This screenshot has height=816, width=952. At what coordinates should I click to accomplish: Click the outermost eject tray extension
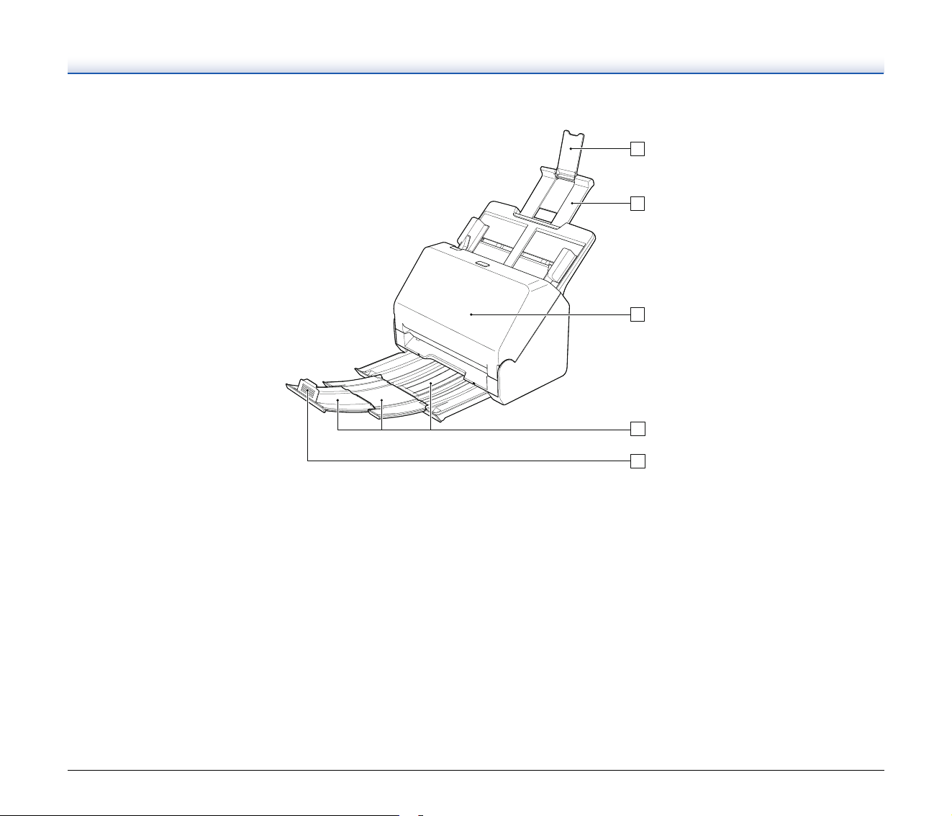point(337,399)
